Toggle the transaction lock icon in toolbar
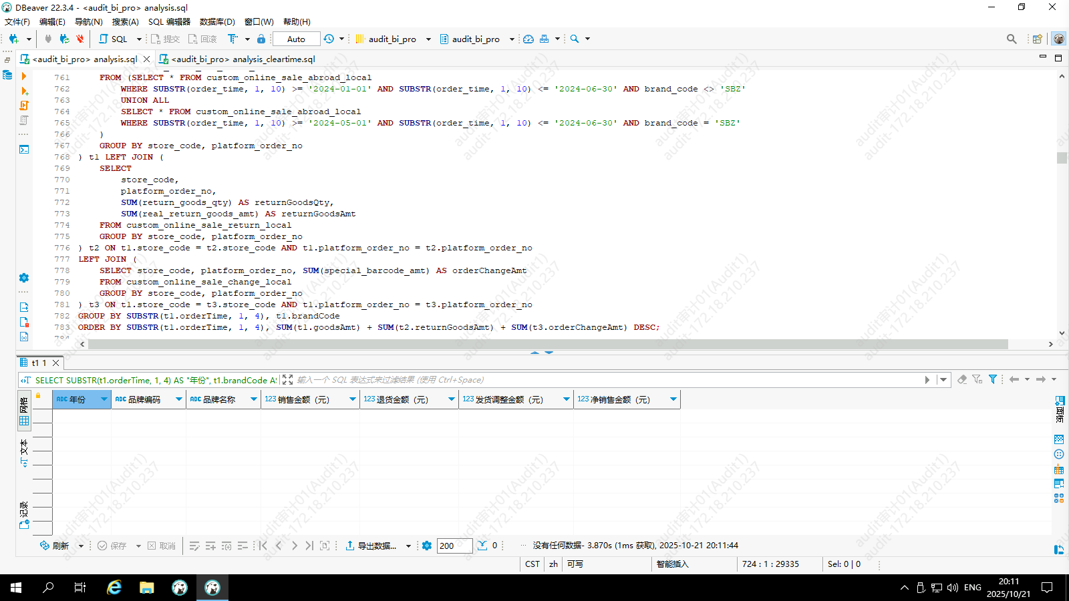The height and width of the screenshot is (601, 1069). point(261,39)
